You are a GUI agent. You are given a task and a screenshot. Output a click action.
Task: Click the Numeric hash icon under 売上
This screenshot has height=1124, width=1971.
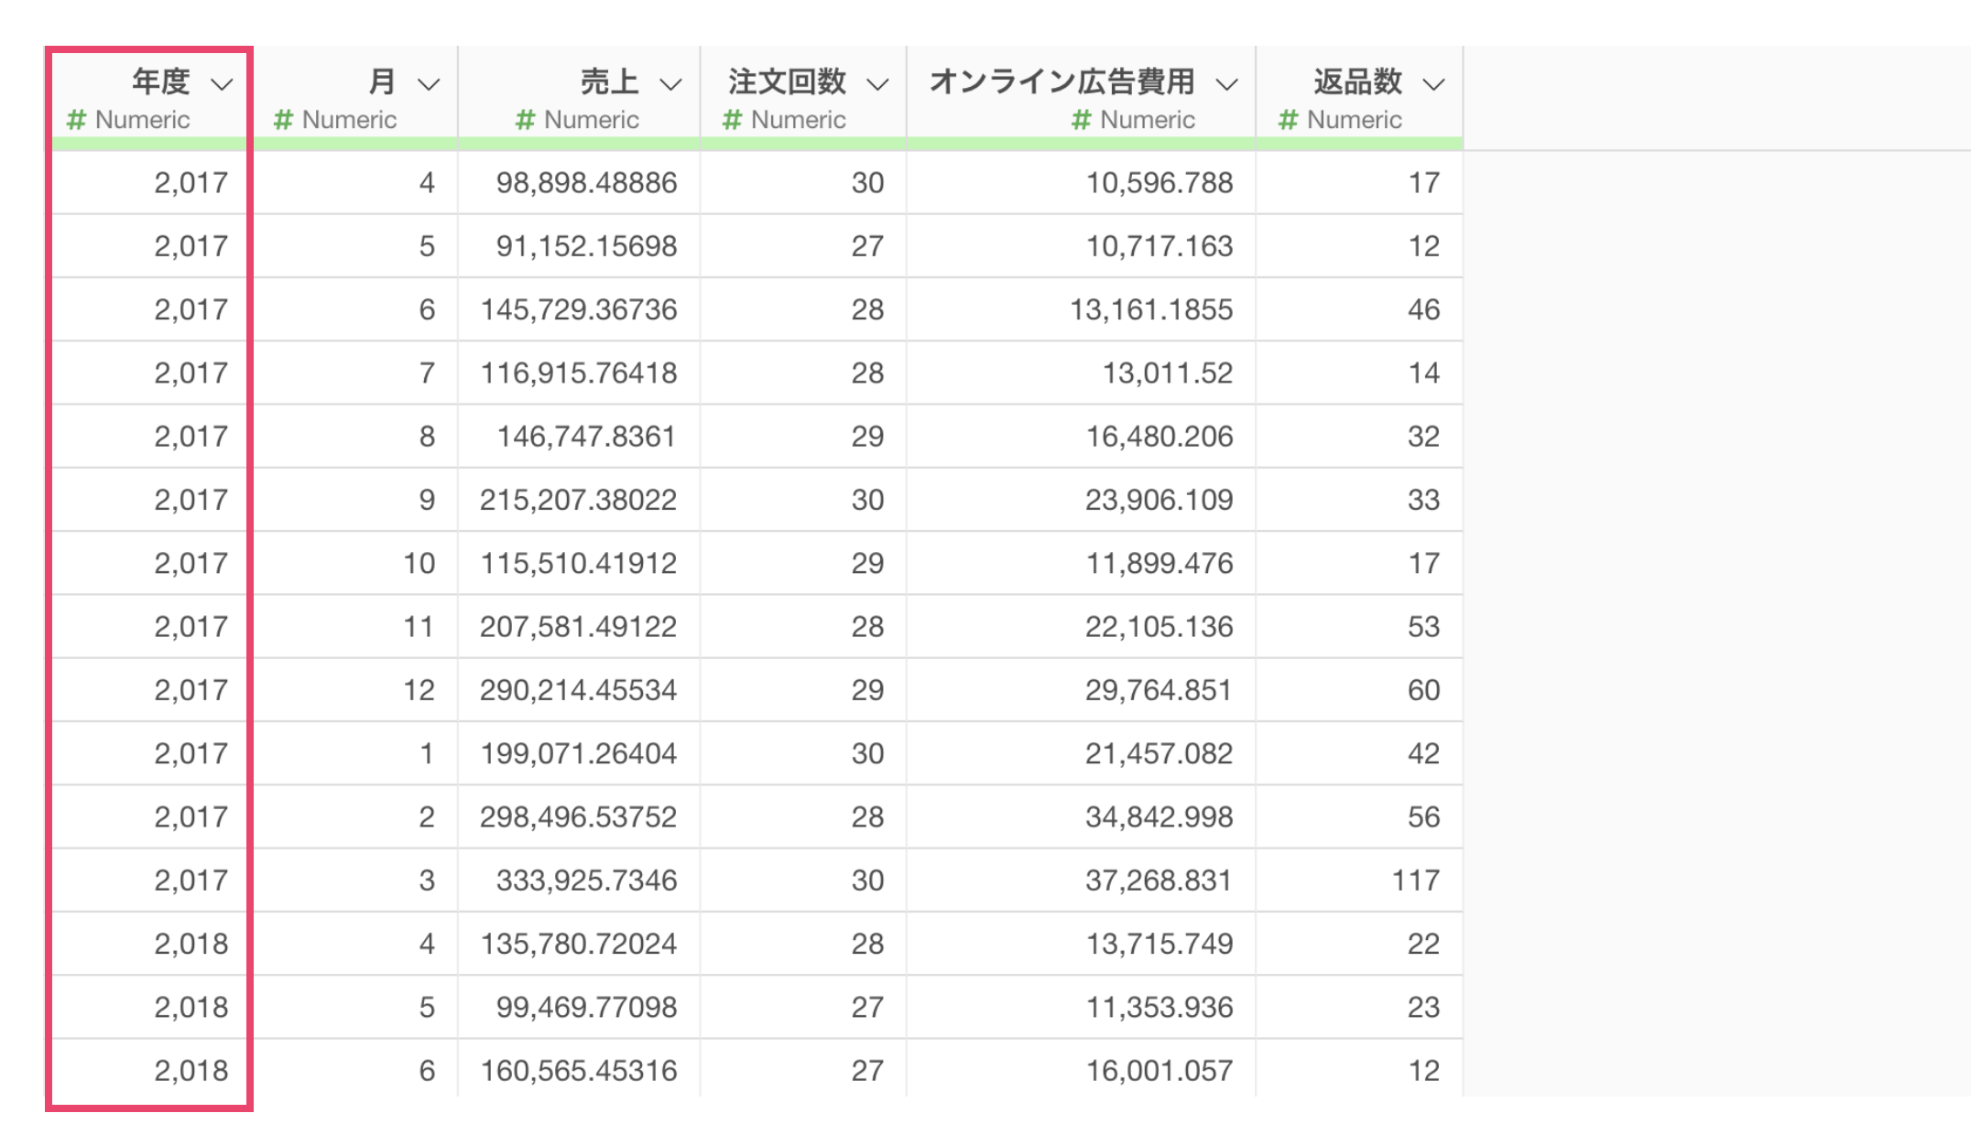pos(526,120)
